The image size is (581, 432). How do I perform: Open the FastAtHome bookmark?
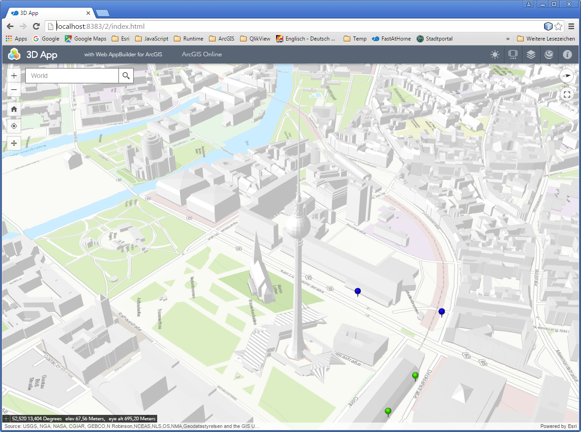pos(391,39)
